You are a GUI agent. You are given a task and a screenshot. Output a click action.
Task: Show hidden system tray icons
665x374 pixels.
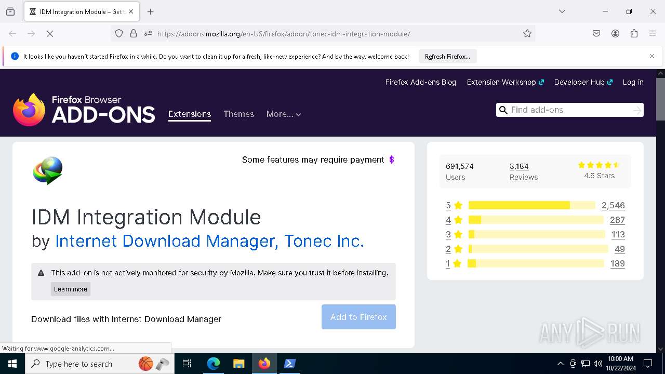(560, 364)
